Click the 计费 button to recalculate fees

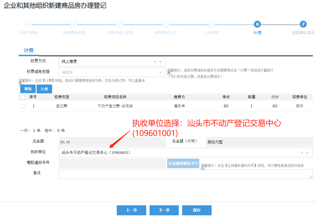click(44, 89)
